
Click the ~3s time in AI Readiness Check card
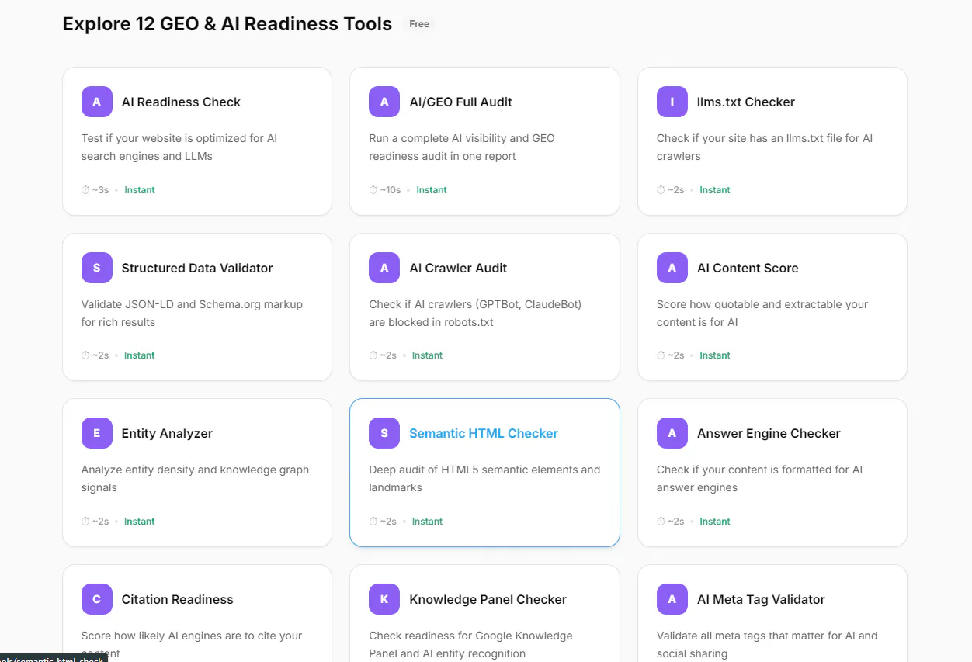click(x=101, y=190)
